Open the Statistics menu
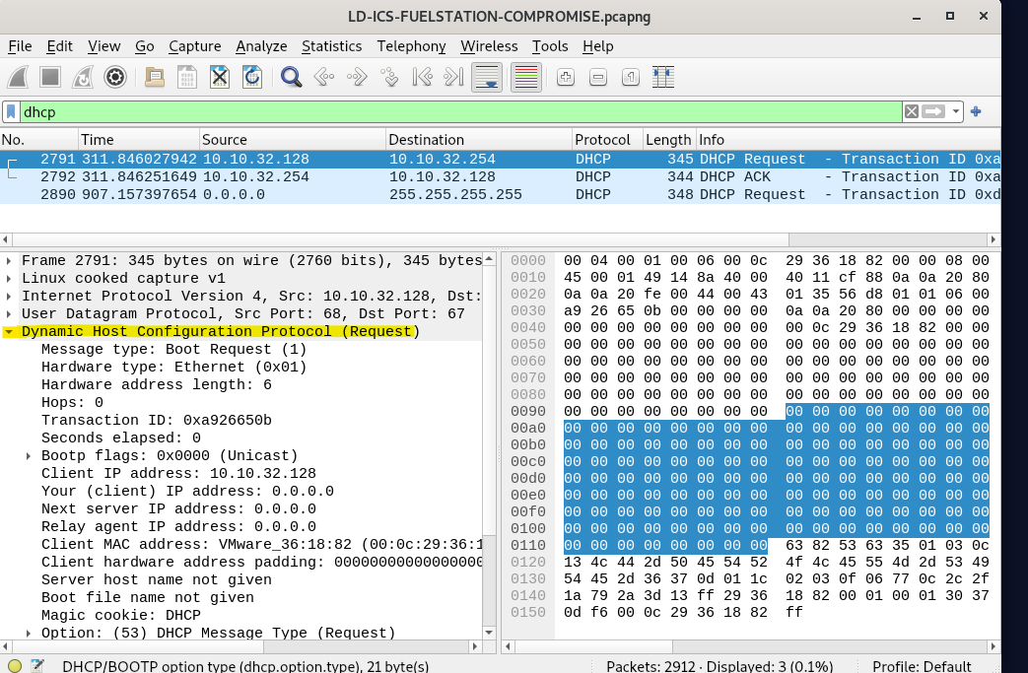1028x673 pixels. tap(331, 46)
